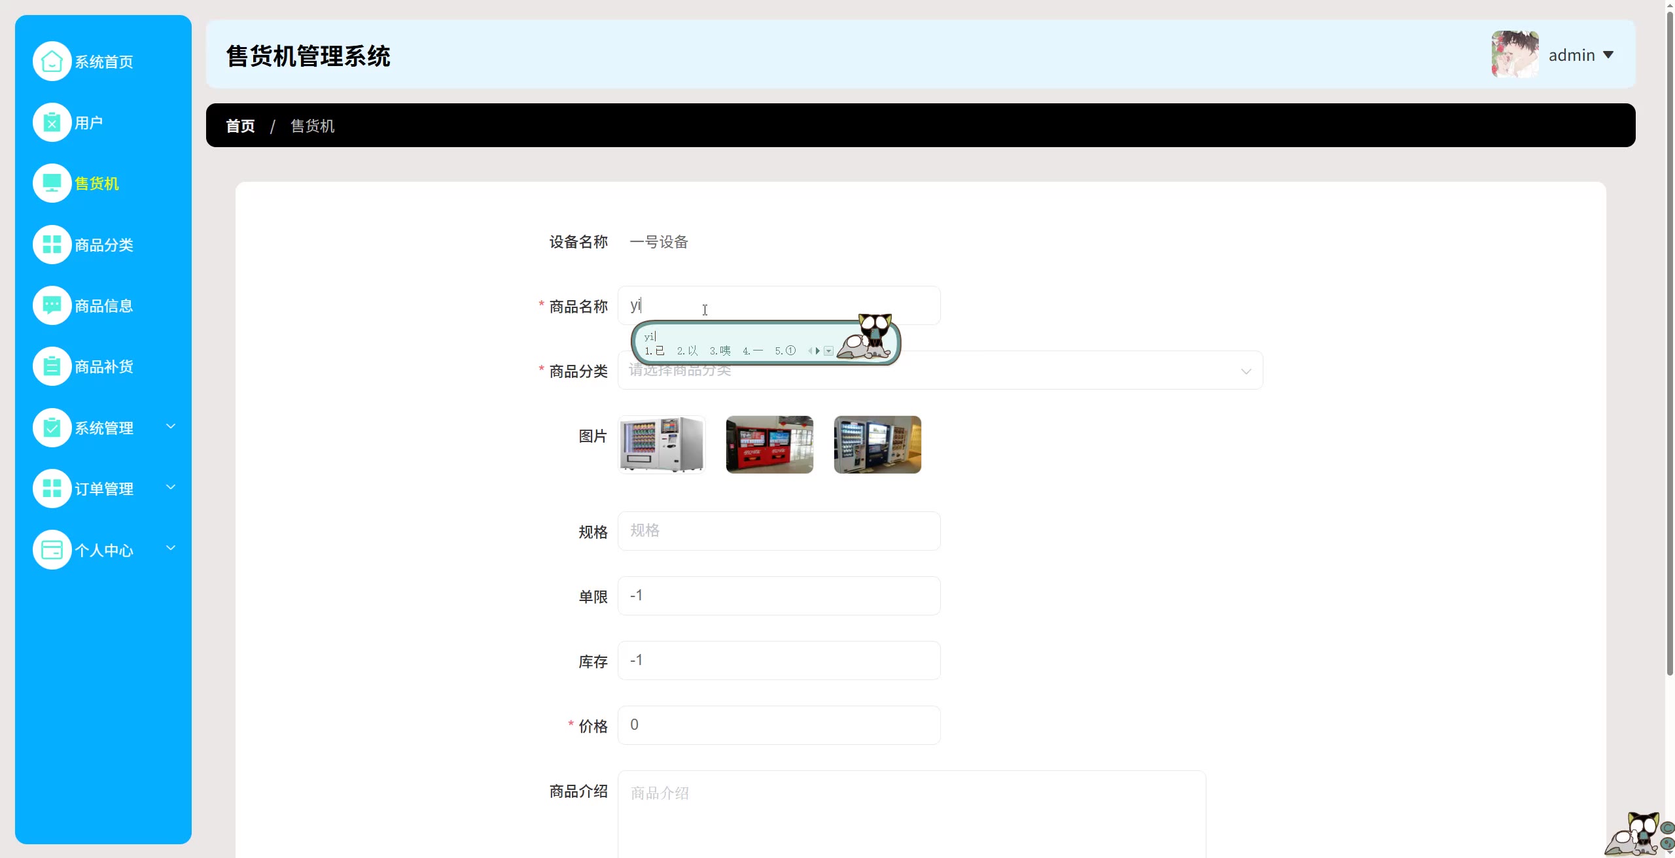Viewport: 1675px width, 858px height.
Task: Click the first silver vending machine image
Action: click(661, 445)
